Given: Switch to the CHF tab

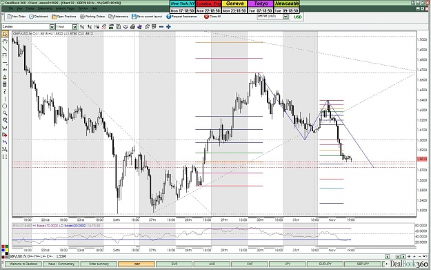Looking at the screenshot, I should pos(250,264).
